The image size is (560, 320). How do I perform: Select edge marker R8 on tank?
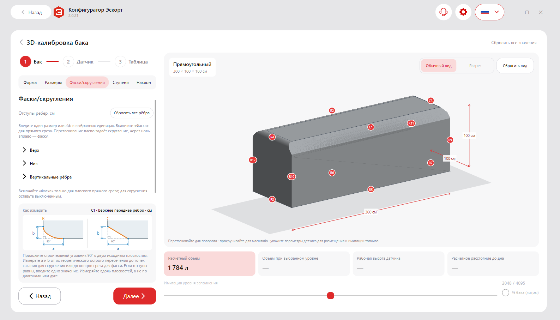pyautogui.click(x=272, y=199)
